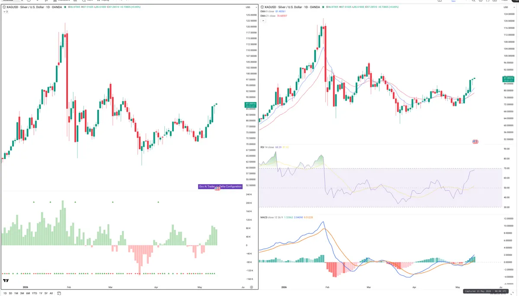Click the TradingView logo on left chart
The width and height of the screenshot is (519, 296).
(6, 281)
